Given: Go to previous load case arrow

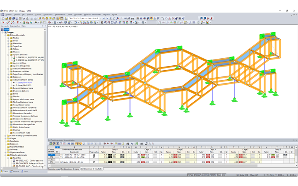Looking at the screenshot, I should (104, 19).
